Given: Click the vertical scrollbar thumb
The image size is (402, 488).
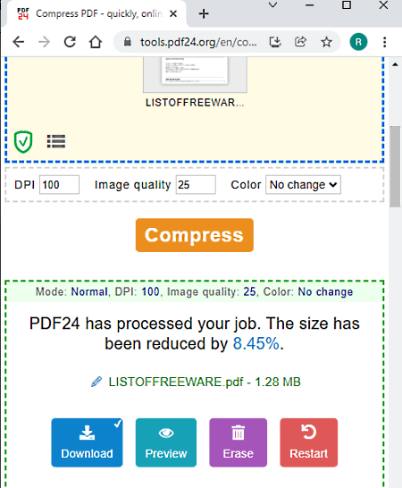Looking at the screenshot, I should point(395,166).
